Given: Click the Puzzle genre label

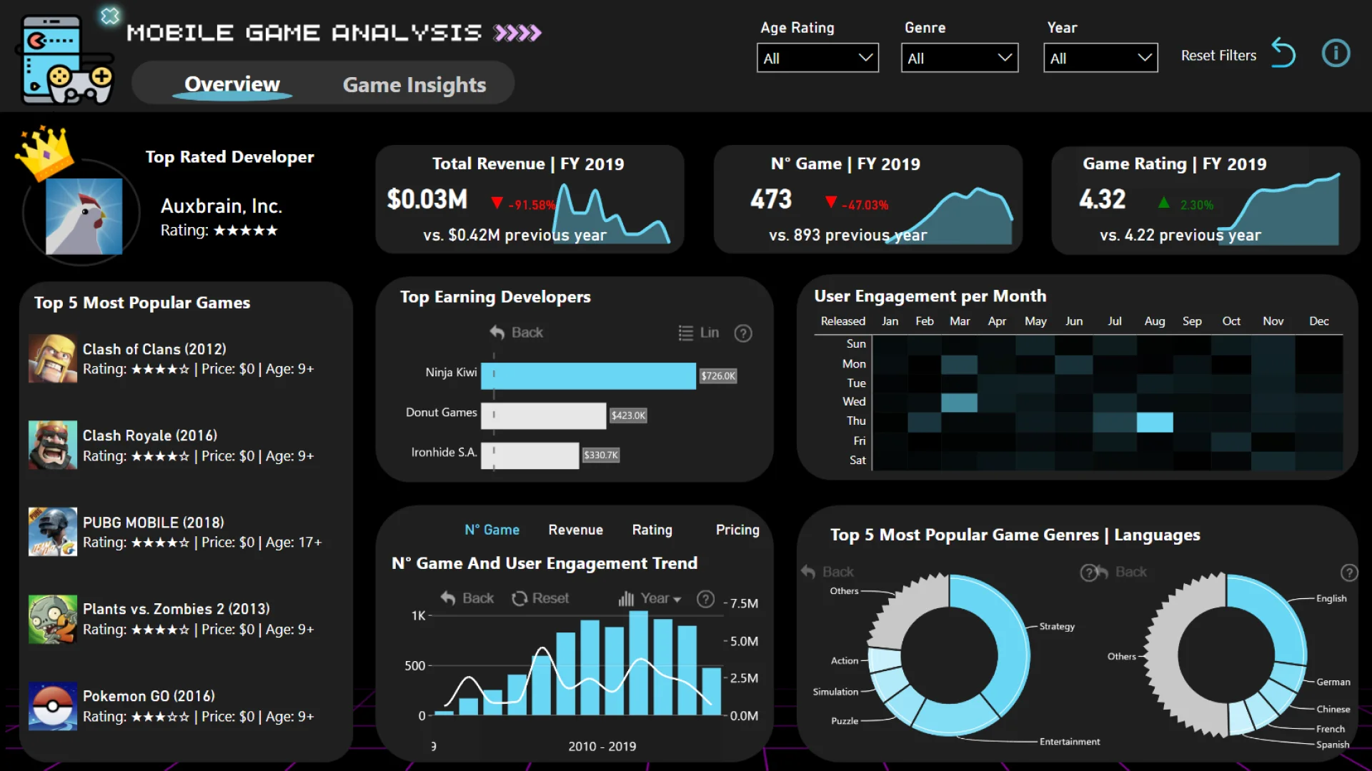Looking at the screenshot, I should coord(845,721).
